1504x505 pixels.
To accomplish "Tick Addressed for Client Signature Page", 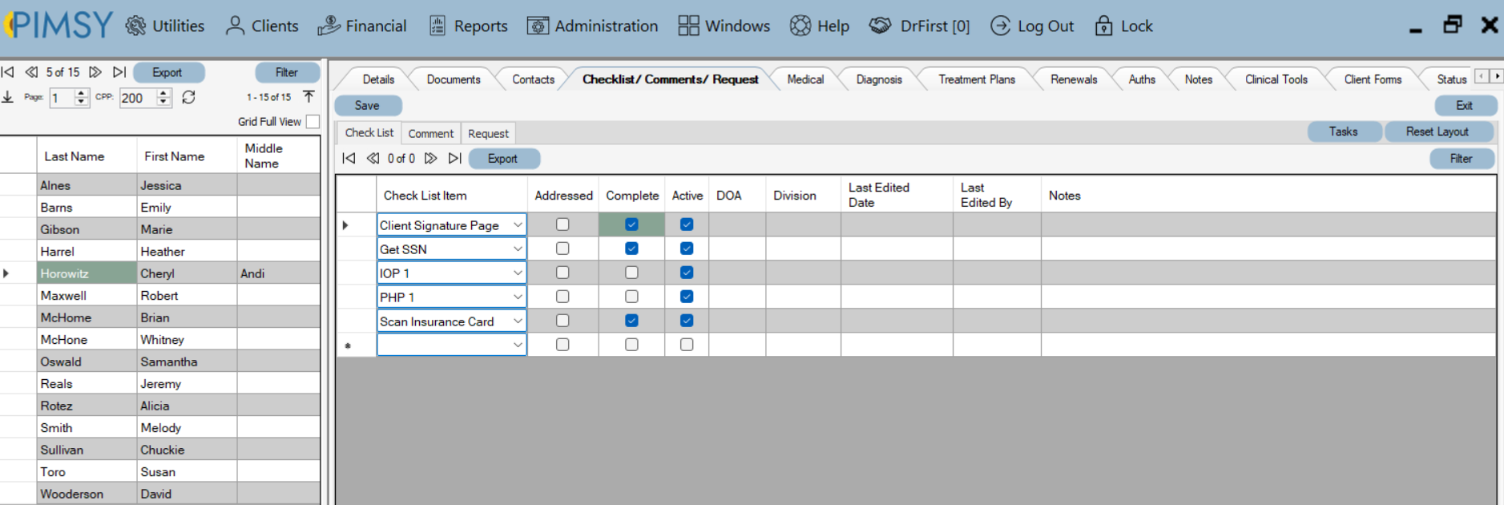I will tap(562, 224).
